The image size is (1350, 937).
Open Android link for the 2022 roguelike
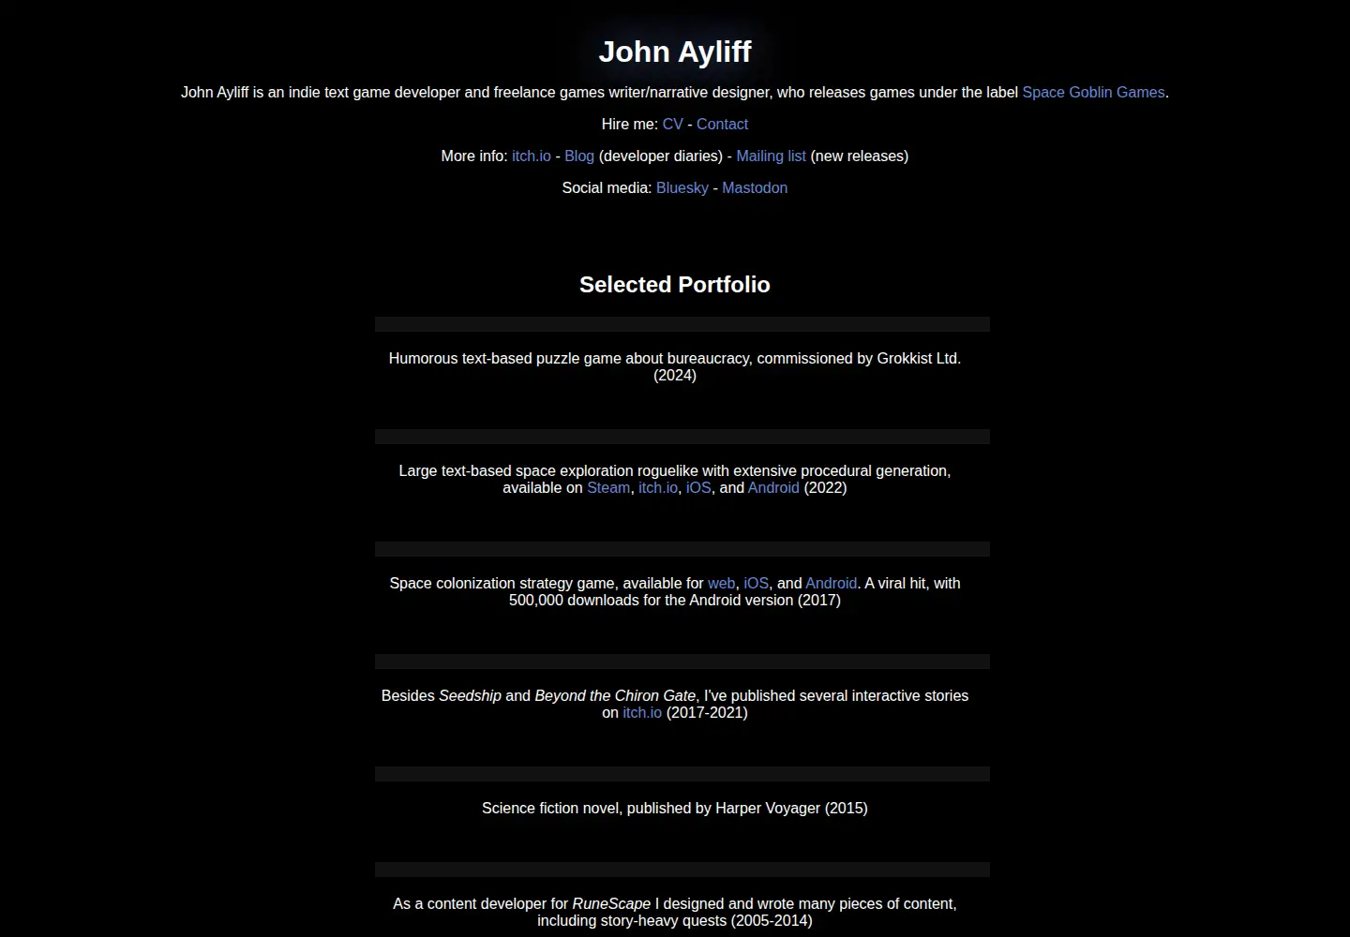773,487
